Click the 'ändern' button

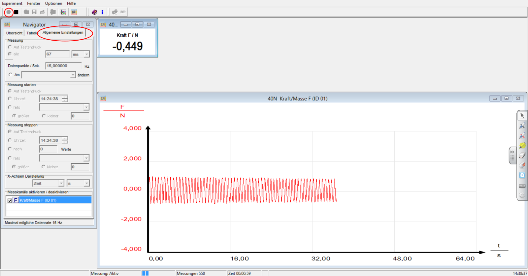click(83, 75)
